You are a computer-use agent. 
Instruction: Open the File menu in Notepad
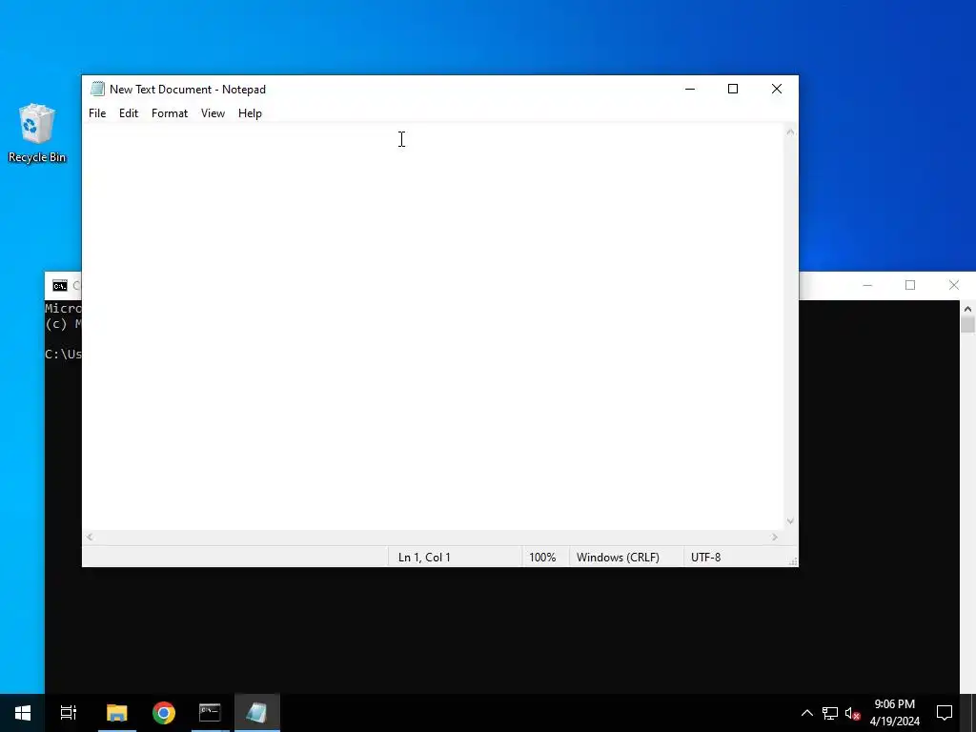coord(97,113)
